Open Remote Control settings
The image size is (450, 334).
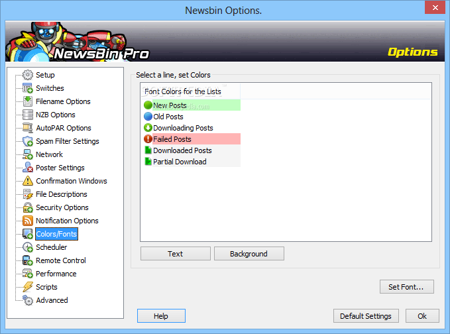tap(60, 260)
